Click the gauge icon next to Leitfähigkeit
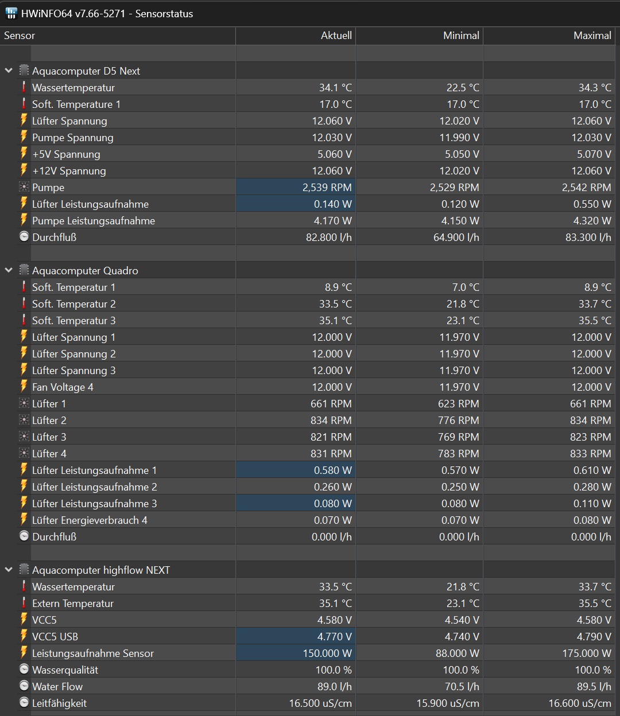620x716 pixels. pyautogui.click(x=24, y=703)
